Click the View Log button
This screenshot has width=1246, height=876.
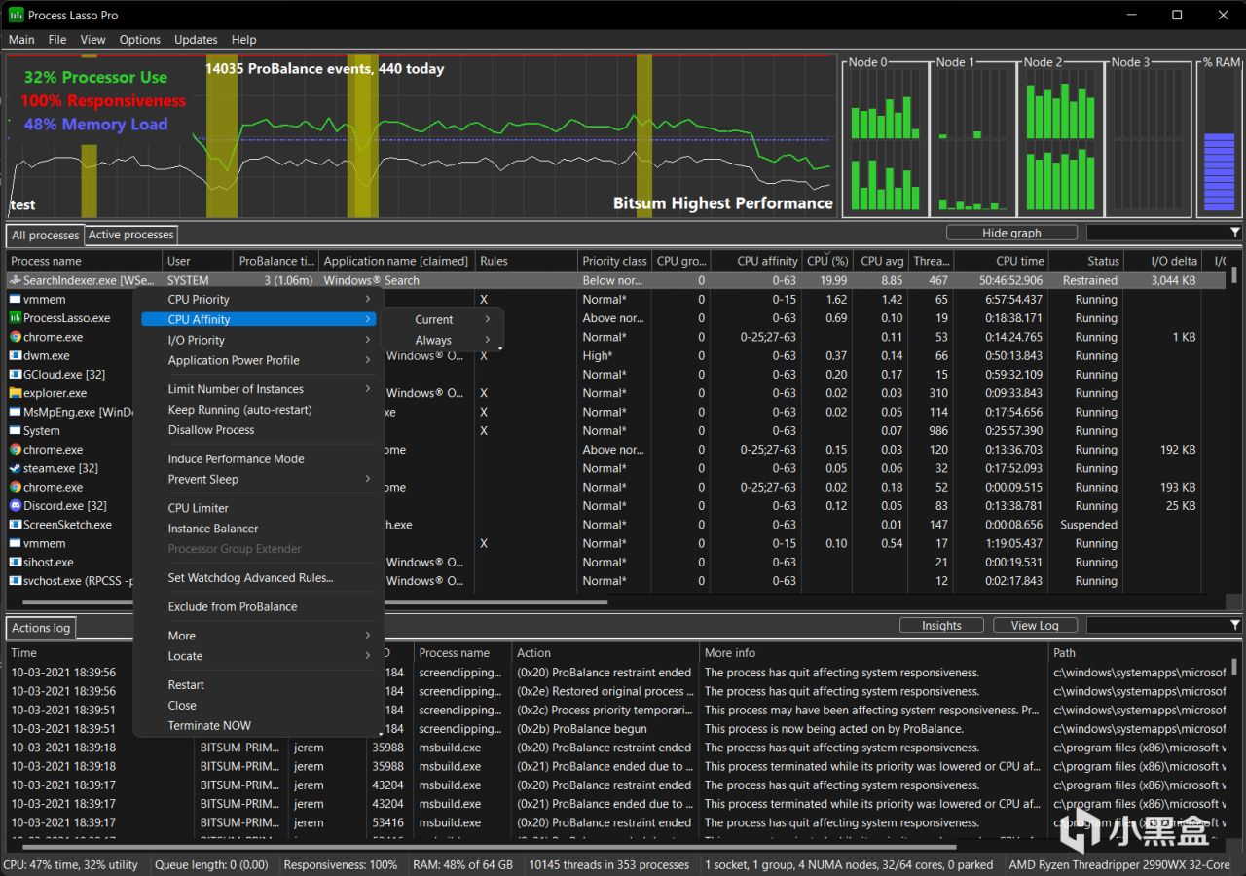click(1035, 625)
